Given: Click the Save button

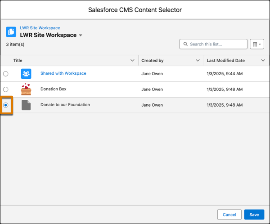Looking at the screenshot, I should coord(254,215).
